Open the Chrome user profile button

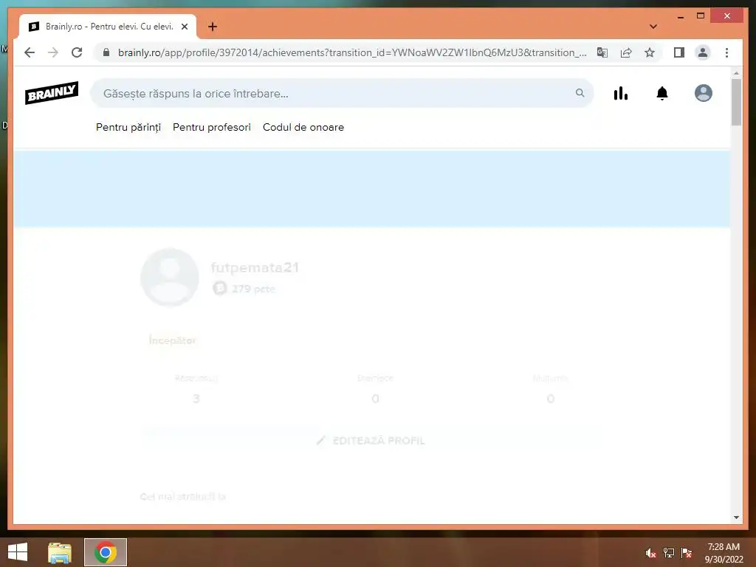point(703,52)
